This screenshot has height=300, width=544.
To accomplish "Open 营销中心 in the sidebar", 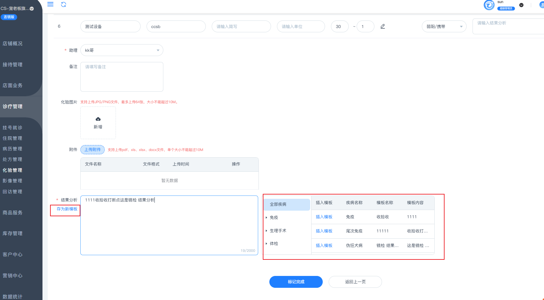I will 13,276.
